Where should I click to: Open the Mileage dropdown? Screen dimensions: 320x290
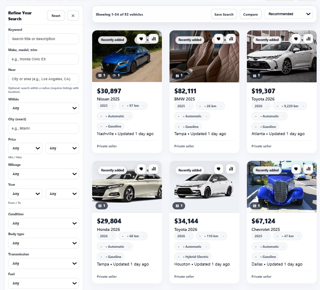(44, 174)
